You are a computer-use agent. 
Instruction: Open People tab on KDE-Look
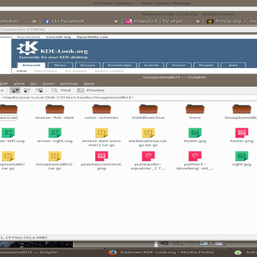(206, 65)
